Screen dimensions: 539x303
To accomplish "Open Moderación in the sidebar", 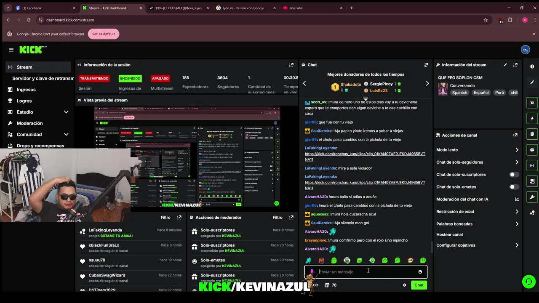I will point(29,123).
